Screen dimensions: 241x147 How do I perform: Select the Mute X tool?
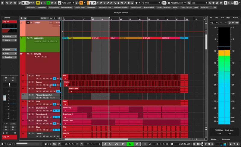[x=111, y=3]
